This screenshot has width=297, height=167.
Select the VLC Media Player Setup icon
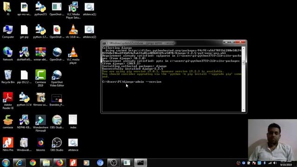point(73,10)
